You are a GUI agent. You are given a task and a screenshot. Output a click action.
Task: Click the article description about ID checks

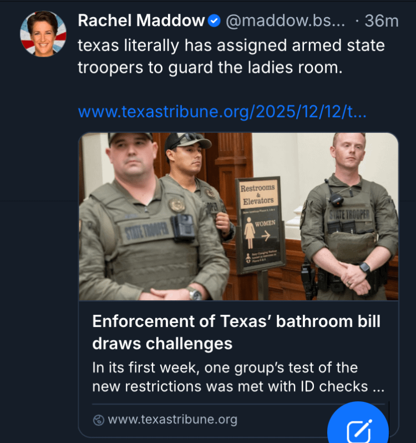(x=238, y=377)
